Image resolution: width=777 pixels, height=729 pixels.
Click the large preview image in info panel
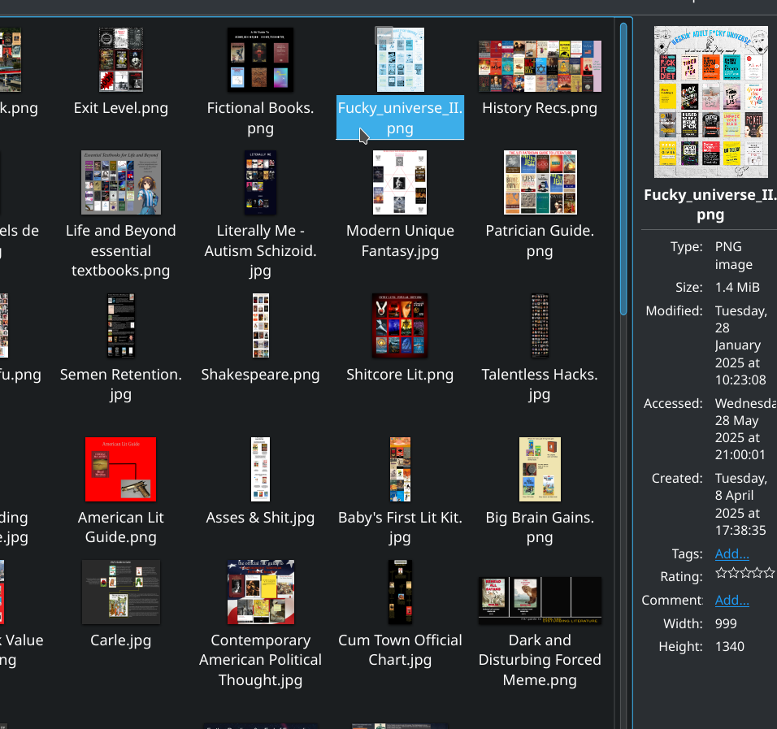(x=710, y=102)
